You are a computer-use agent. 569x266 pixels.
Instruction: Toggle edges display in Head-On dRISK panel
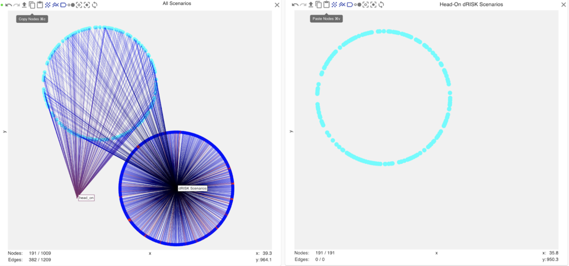pyautogui.click(x=342, y=5)
